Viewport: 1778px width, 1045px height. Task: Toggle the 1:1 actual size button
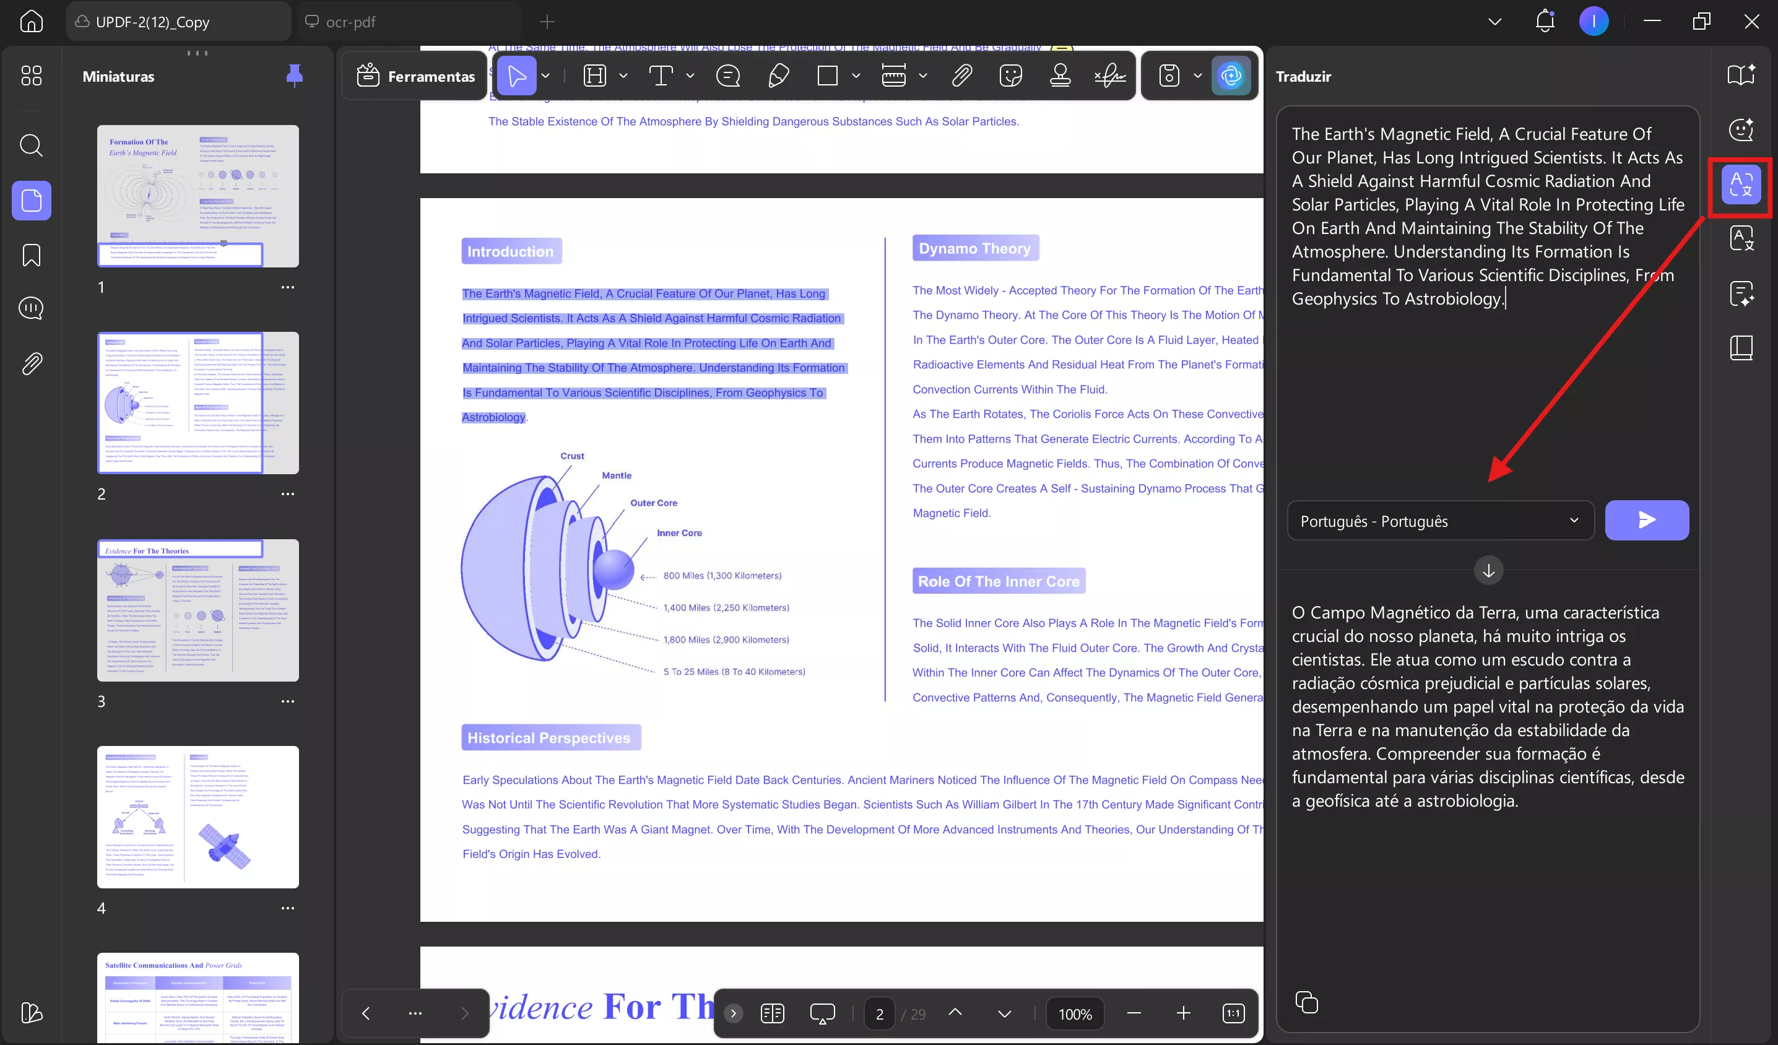point(1233,1013)
